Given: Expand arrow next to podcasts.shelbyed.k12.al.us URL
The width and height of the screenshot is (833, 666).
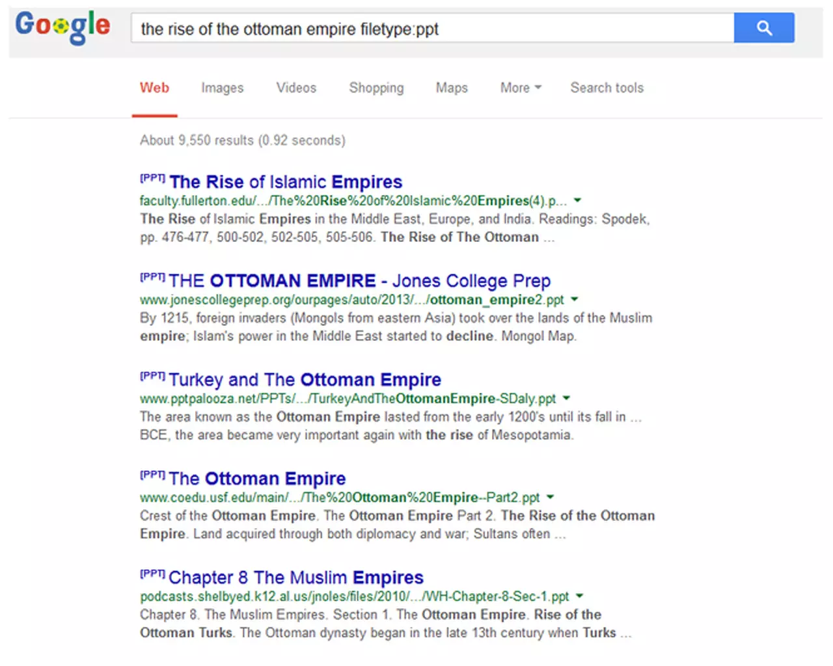Looking at the screenshot, I should tap(579, 596).
